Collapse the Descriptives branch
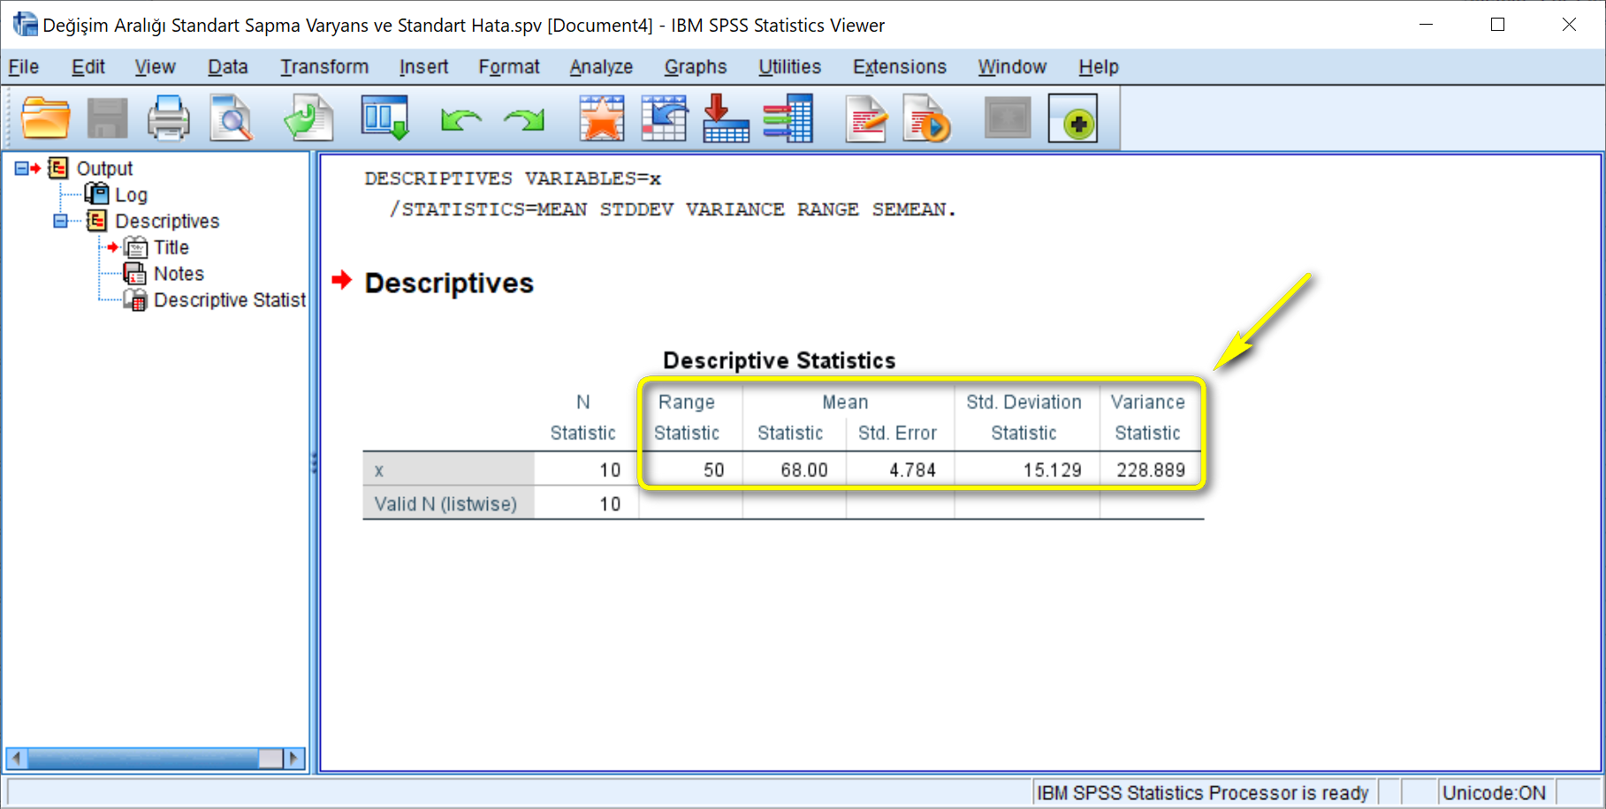1606x809 pixels. point(58,221)
